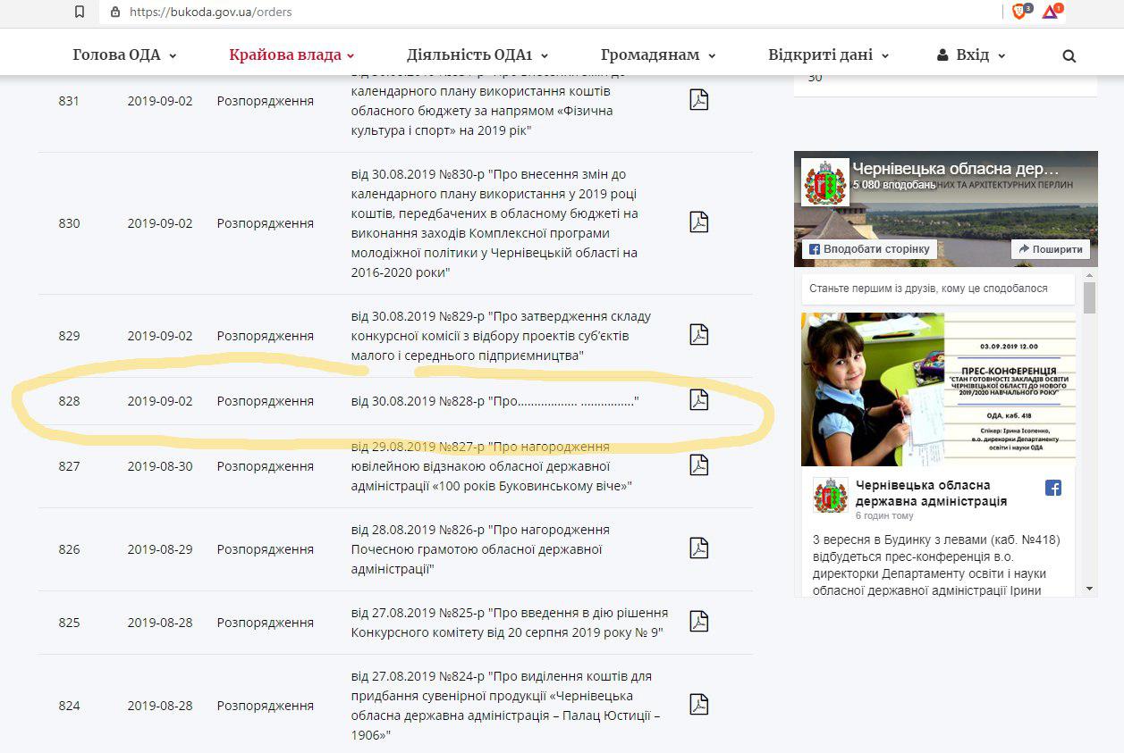The width and height of the screenshot is (1124, 753).
Task: Click the number 824 in the table
Action: pos(69,706)
